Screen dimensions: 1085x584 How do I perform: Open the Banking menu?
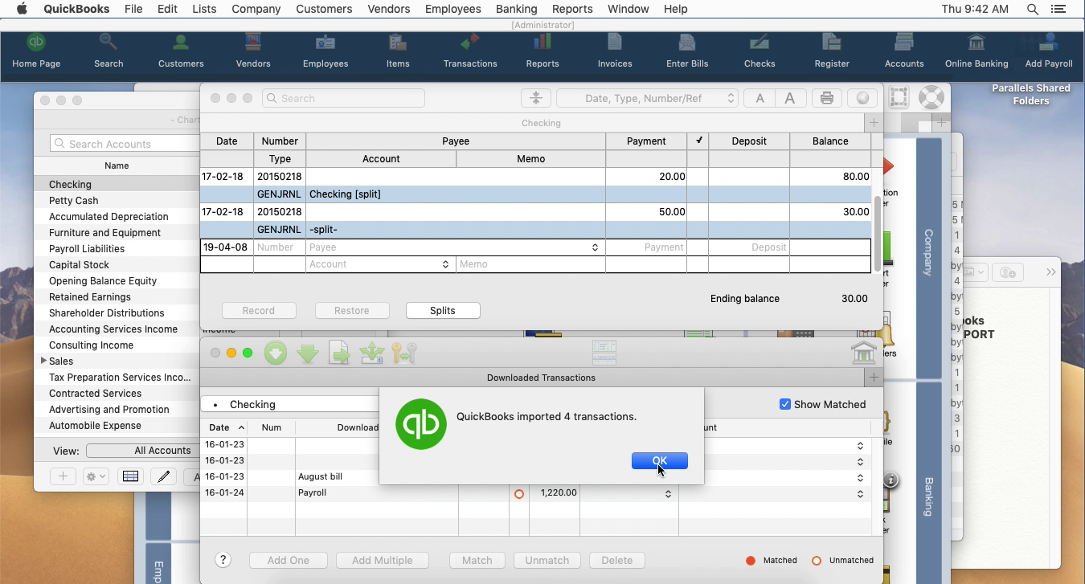pos(516,9)
